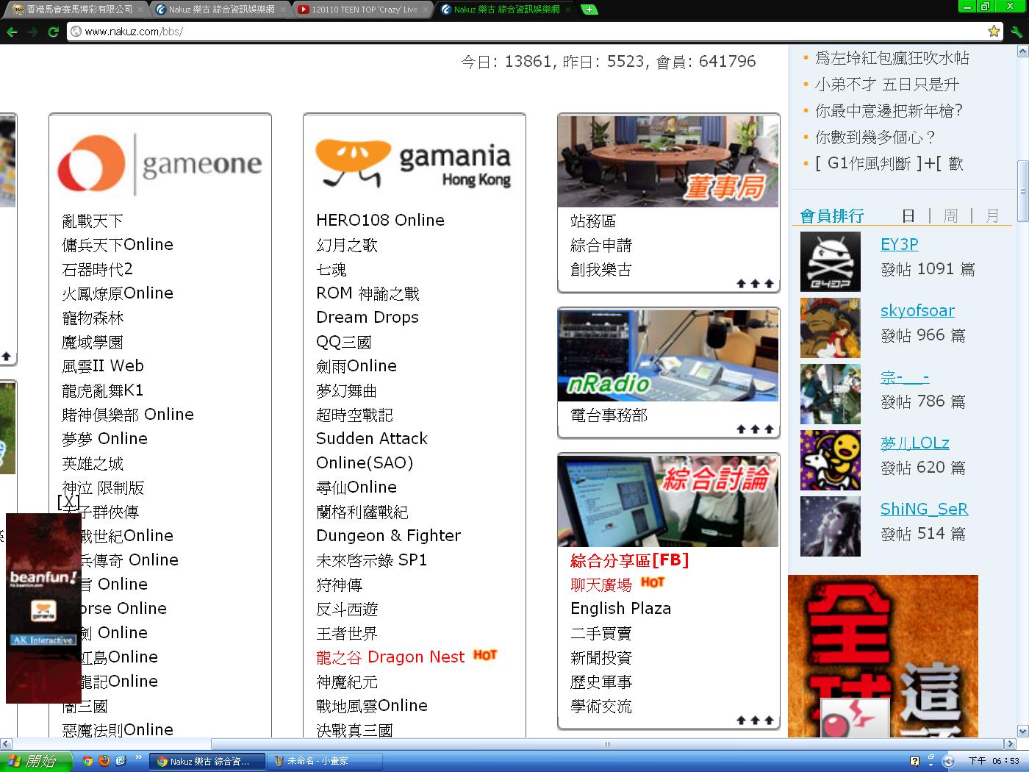Open 龍之谷 Dragon Nest forum link
This screenshot has width=1029, height=772.
point(390,657)
